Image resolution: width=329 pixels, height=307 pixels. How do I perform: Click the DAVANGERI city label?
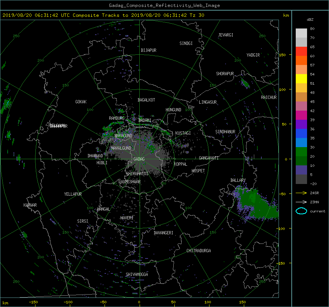163,233
